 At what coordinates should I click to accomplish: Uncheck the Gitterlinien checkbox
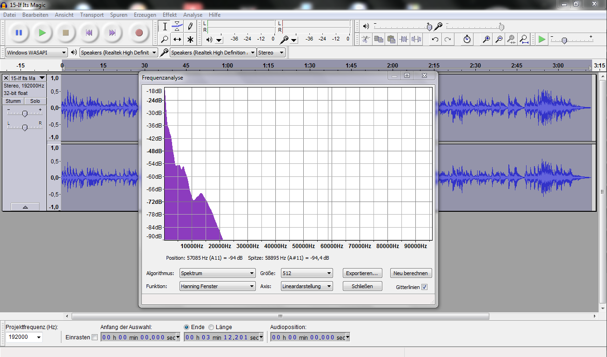click(x=424, y=287)
